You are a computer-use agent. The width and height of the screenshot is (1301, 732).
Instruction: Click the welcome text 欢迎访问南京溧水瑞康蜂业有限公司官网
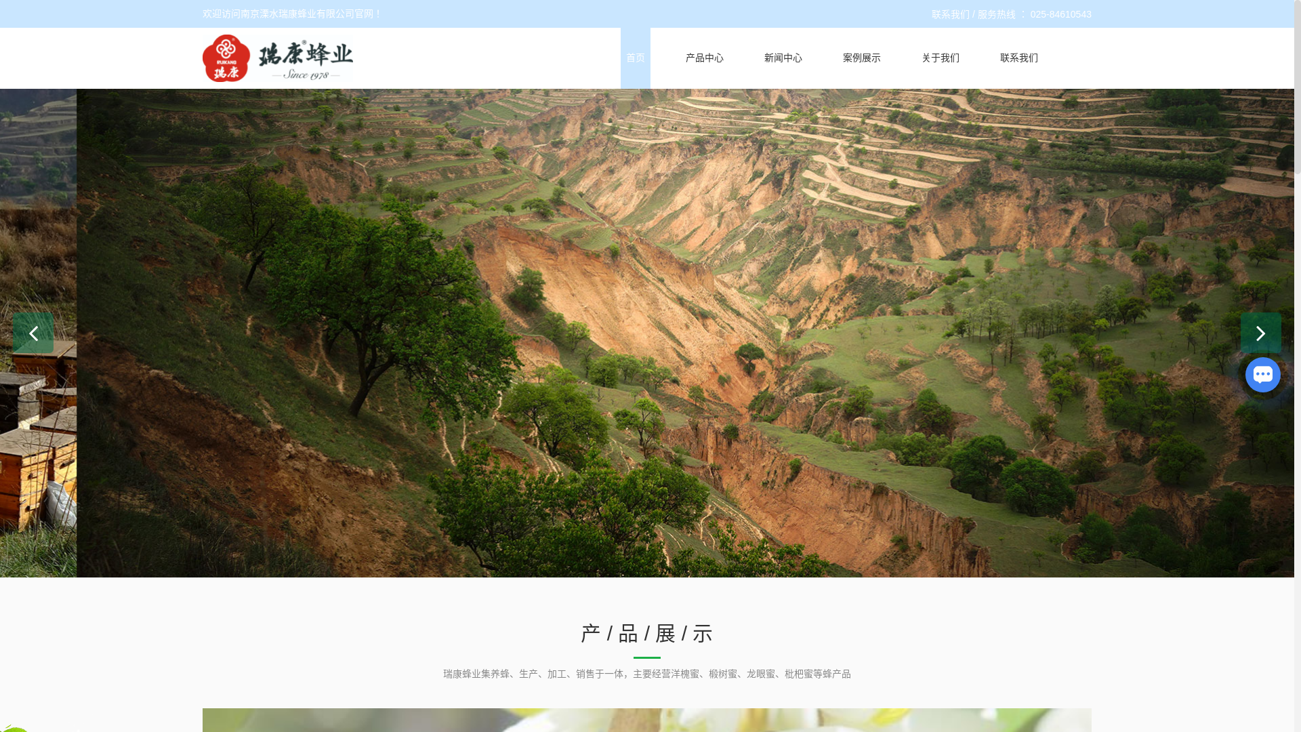click(x=292, y=14)
